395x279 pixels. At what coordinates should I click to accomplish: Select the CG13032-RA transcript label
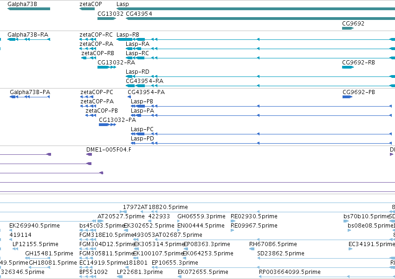coord(116,63)
